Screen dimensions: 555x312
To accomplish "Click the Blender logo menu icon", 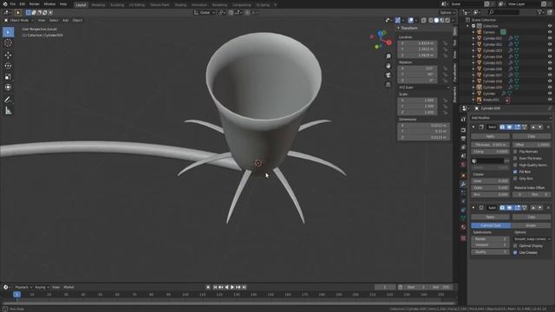I will tap(4, 3).
